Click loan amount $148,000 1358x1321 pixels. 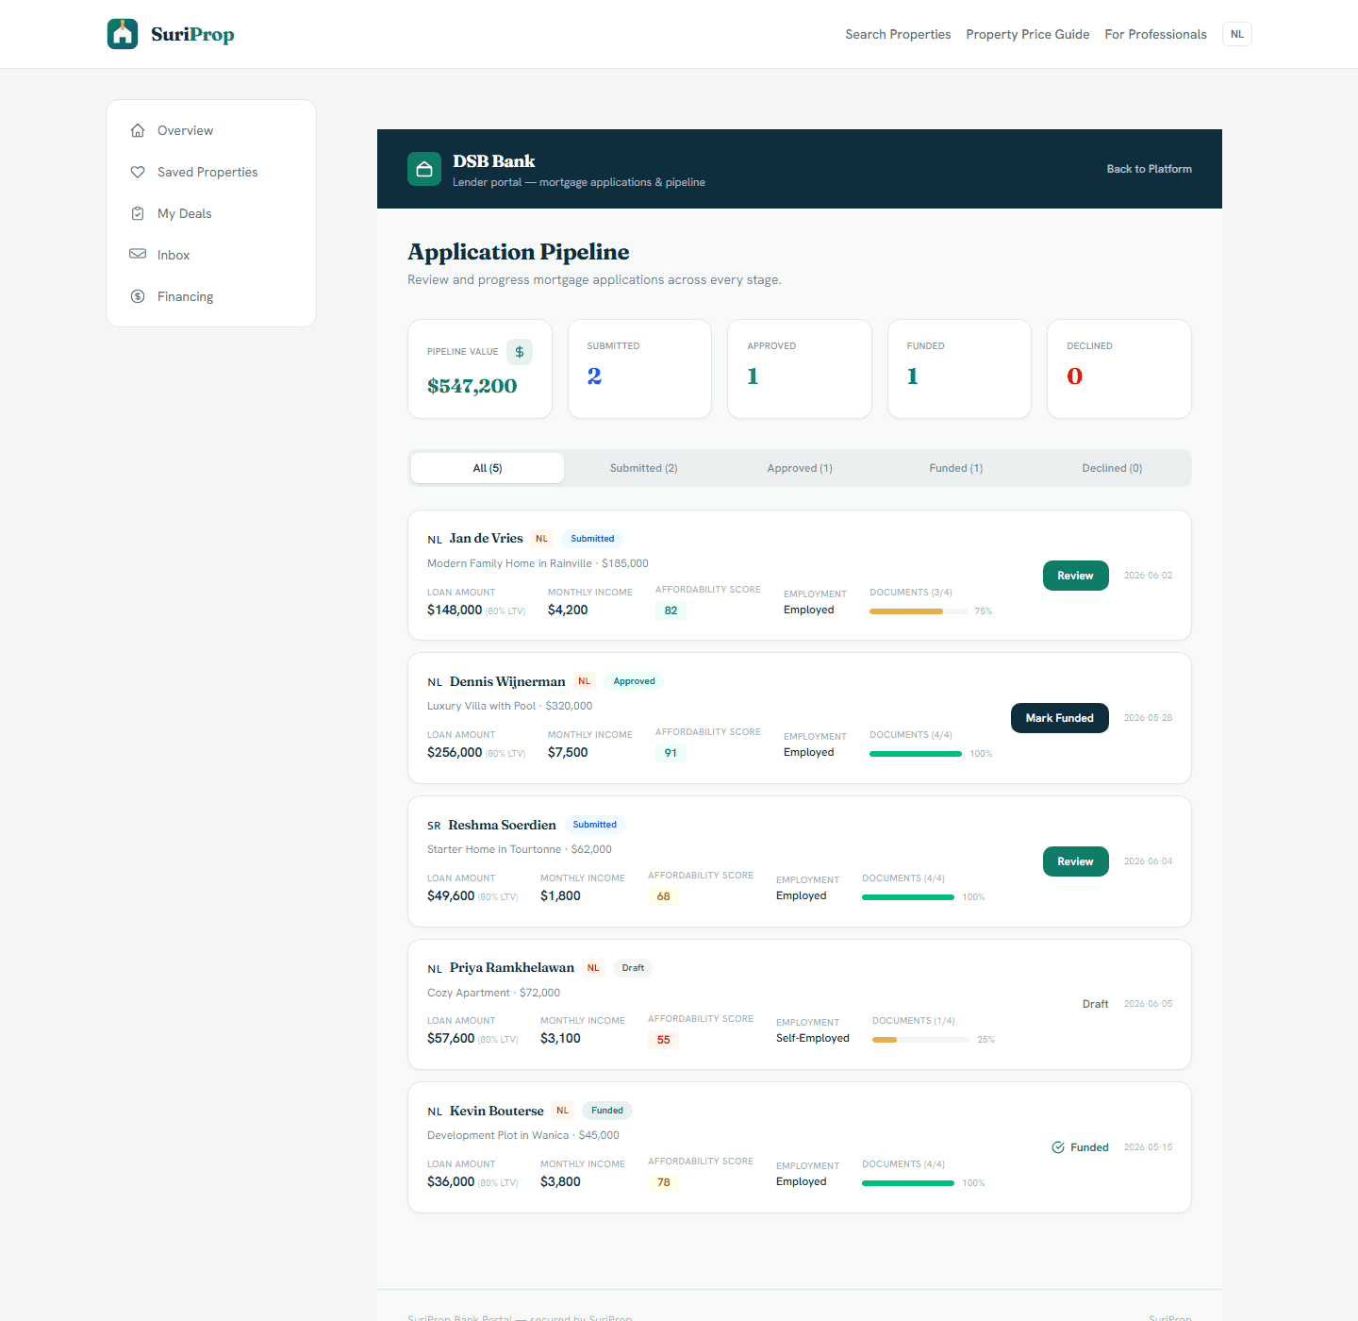pos(455,610)
